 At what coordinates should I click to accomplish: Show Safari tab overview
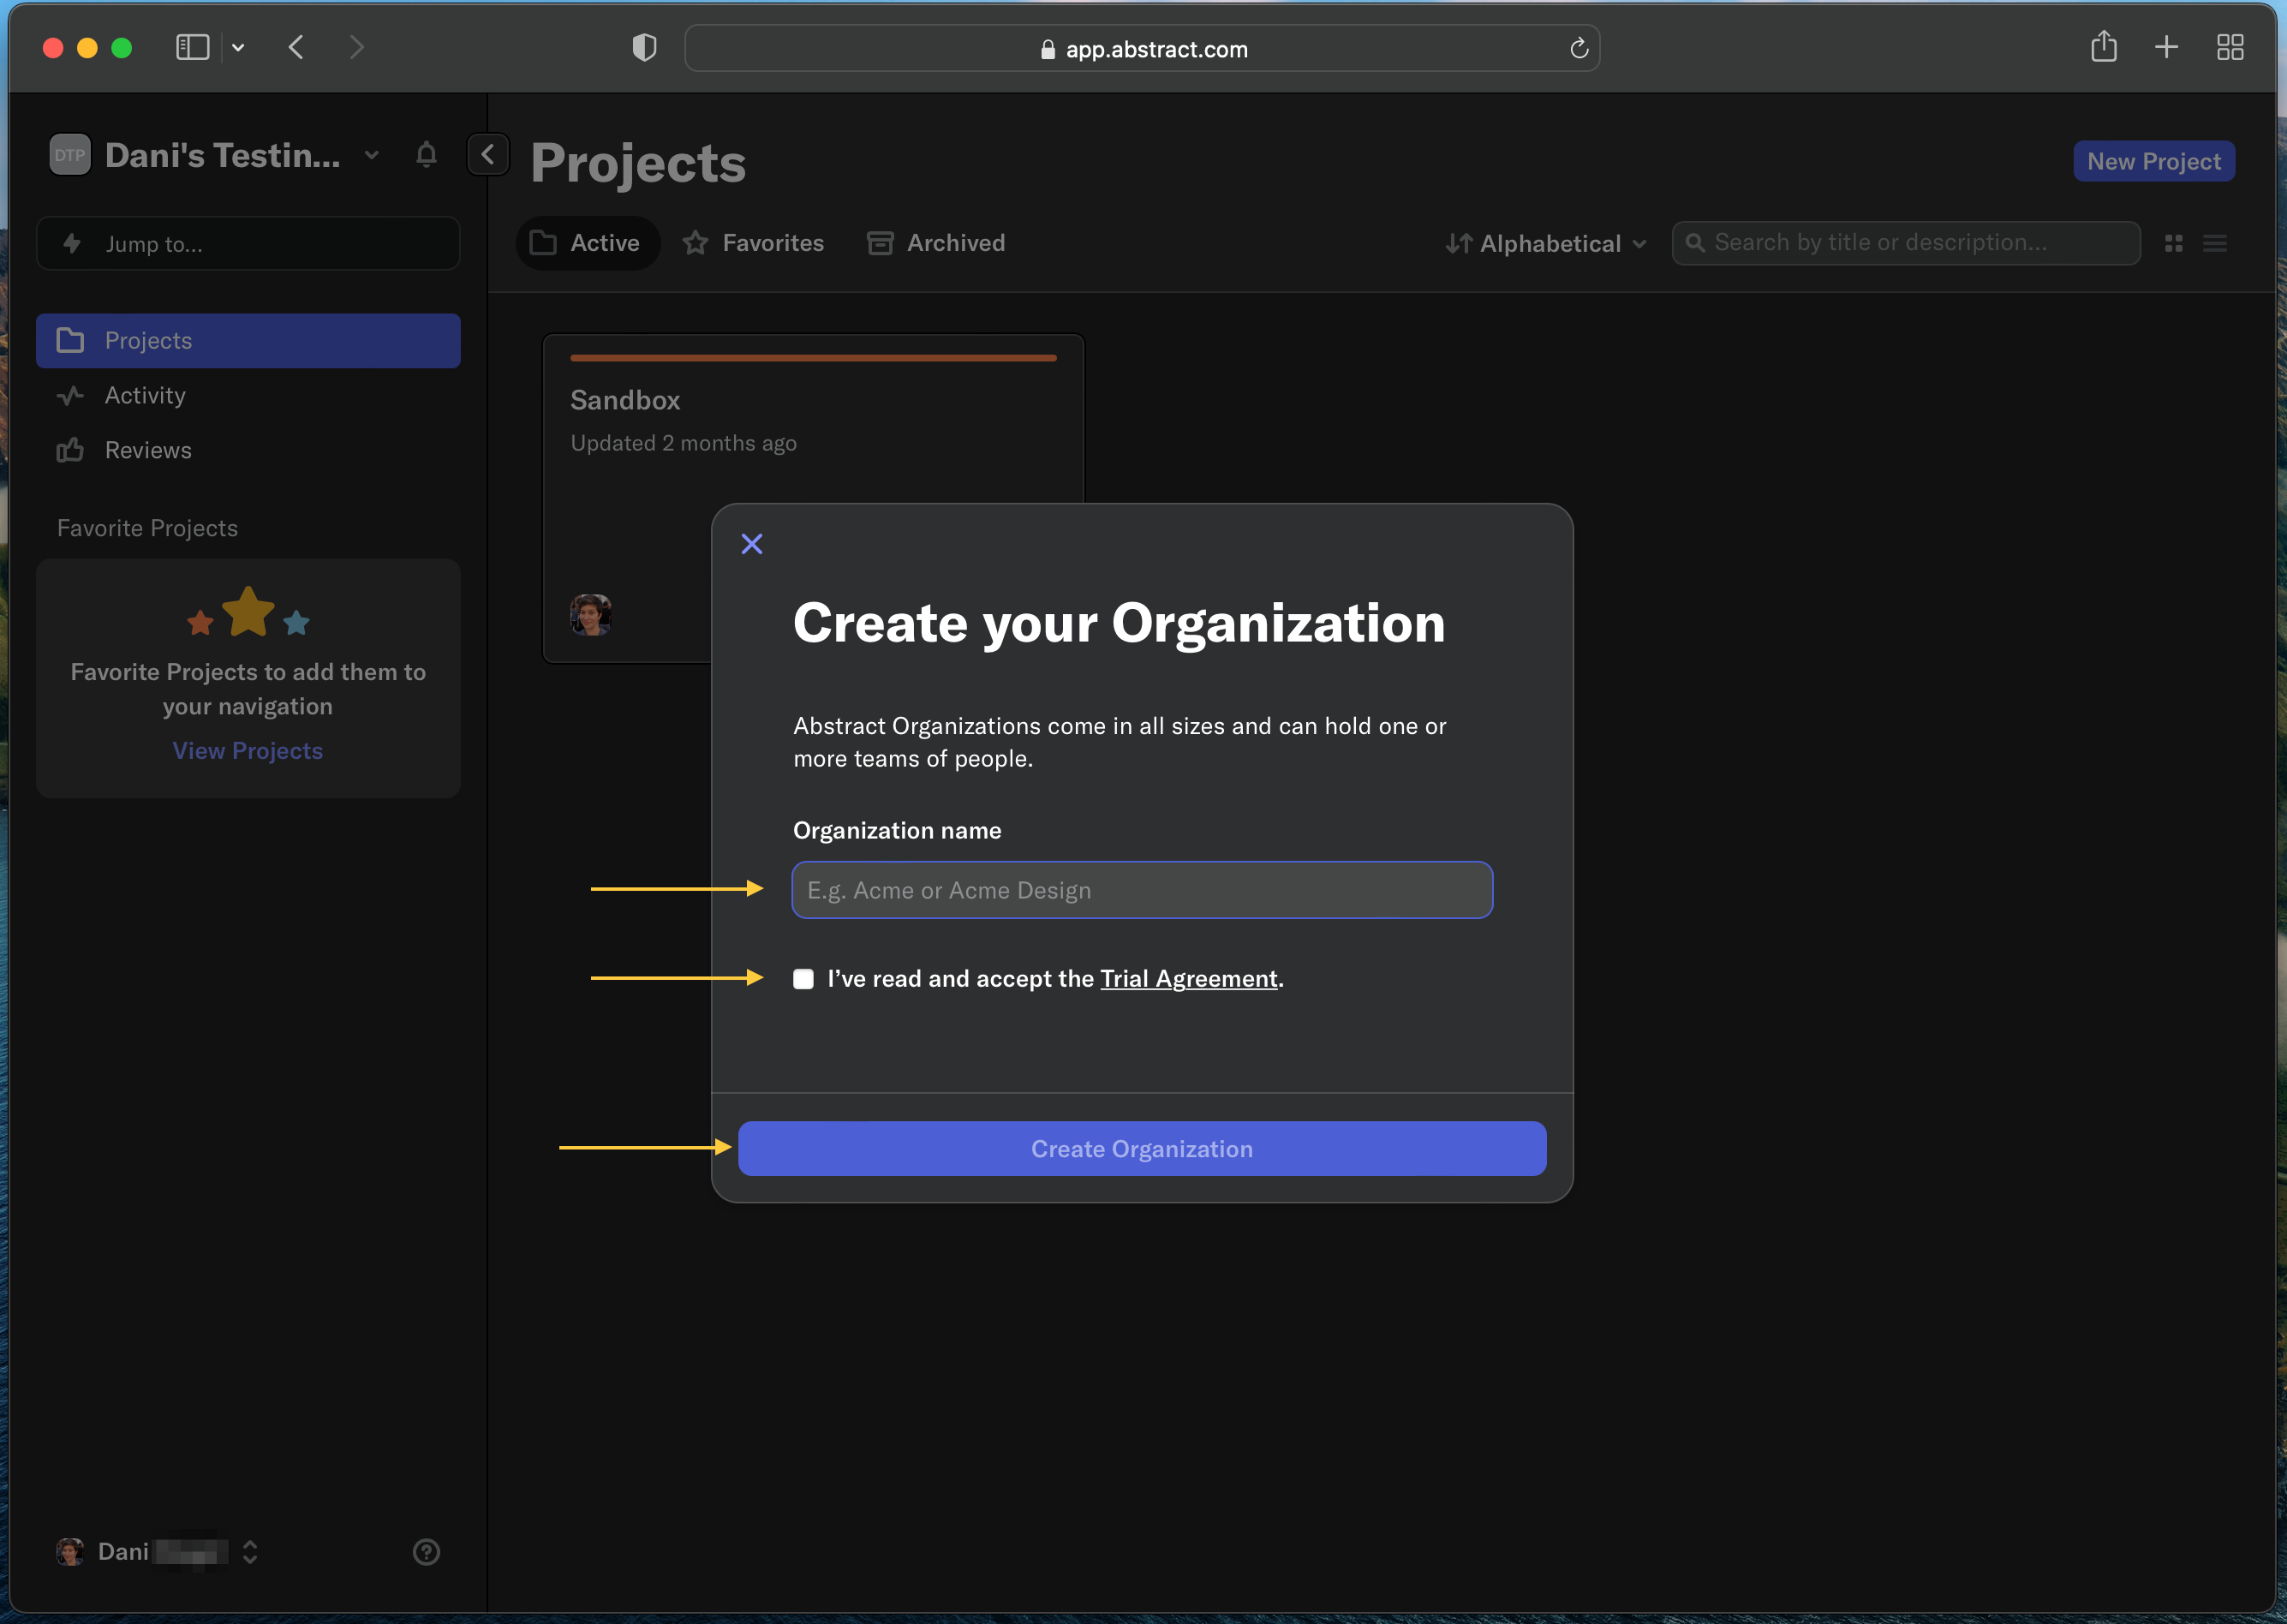click(2230, 47)
